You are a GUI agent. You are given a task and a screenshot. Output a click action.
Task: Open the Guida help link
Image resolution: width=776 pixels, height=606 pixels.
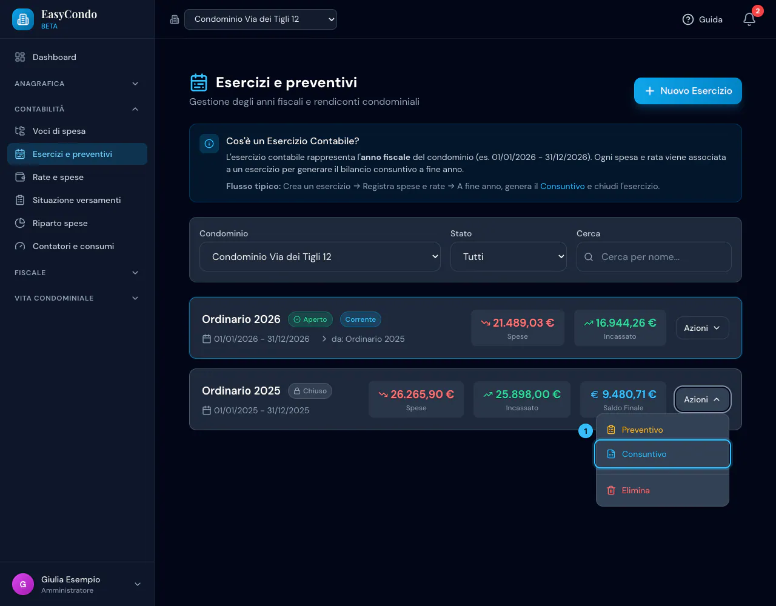point(703,19)
